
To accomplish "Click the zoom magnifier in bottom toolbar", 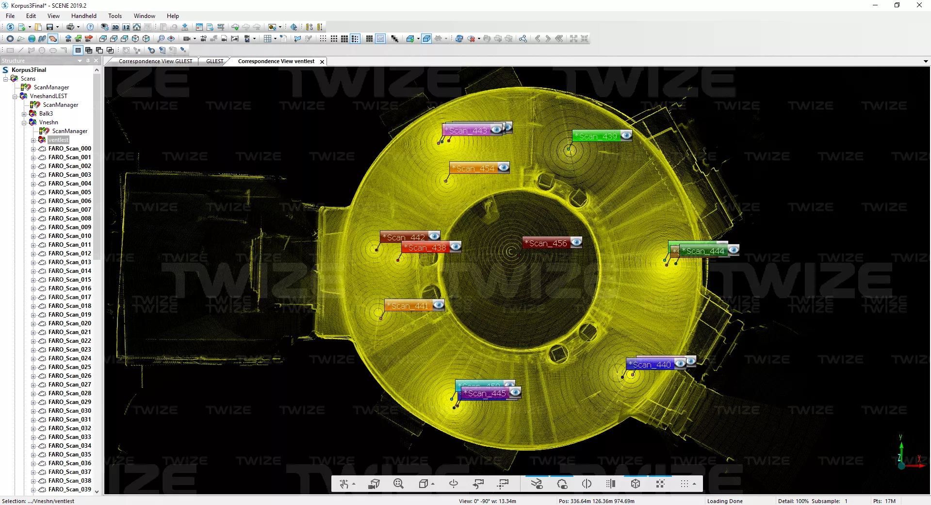I will point(398,484).
